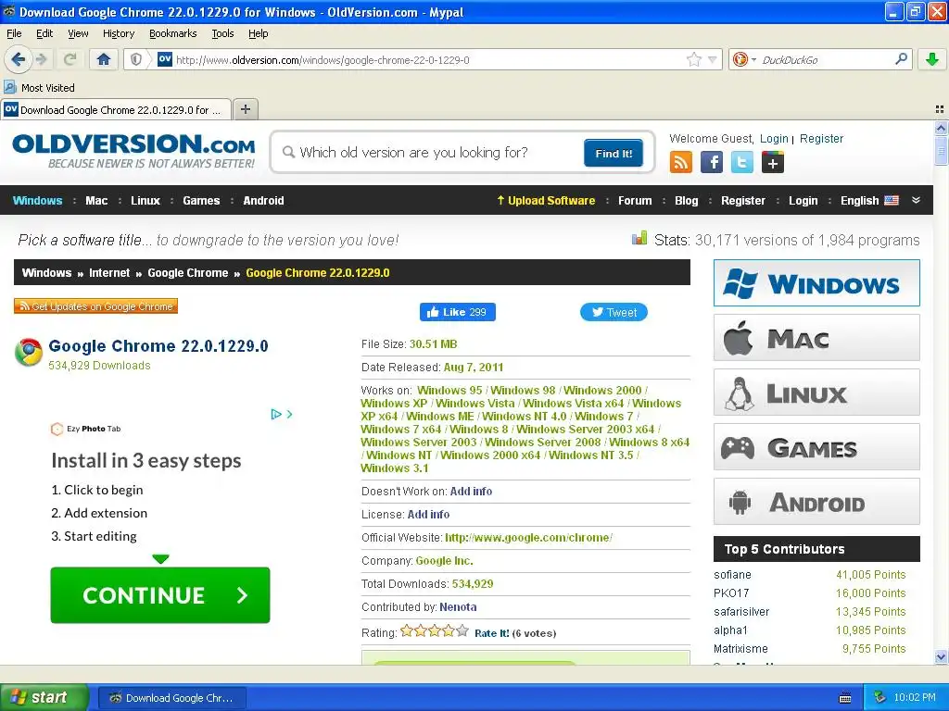Click Upload Software in the navigation bar

tap(546, 200)
